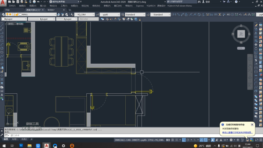Click the Plot printer icon in quick access
The height and width of the screenshot is (148, 263).
click(x=34, y=2)
